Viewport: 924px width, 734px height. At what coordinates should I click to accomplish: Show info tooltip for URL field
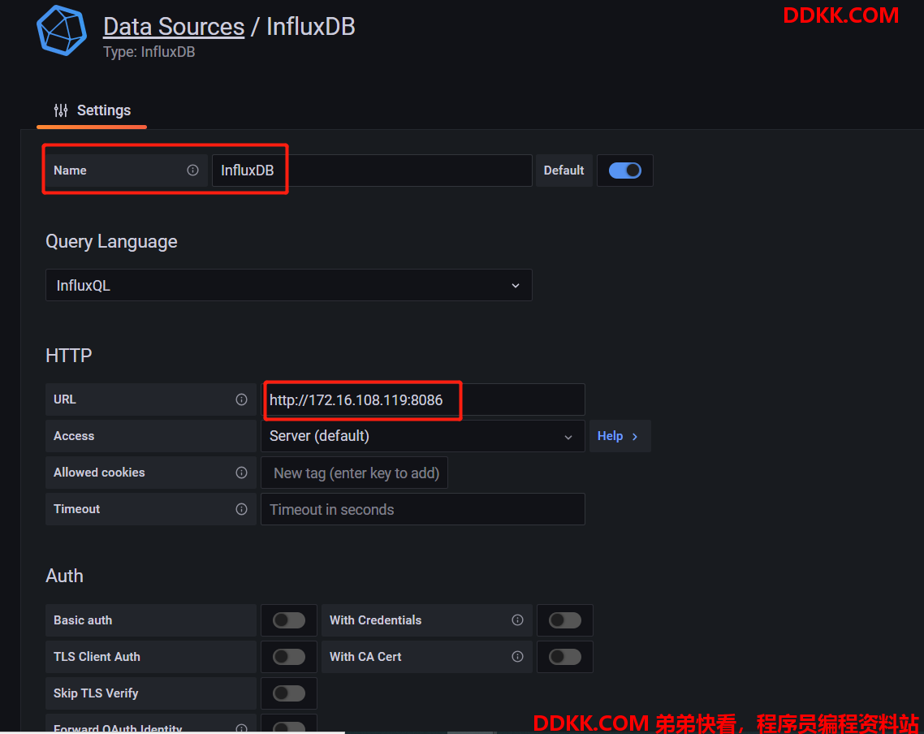(x=242, y=399)
